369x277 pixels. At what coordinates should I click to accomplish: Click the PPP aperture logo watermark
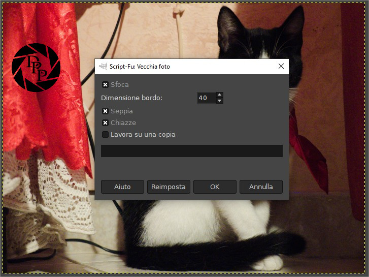click(x=36, y=68)
